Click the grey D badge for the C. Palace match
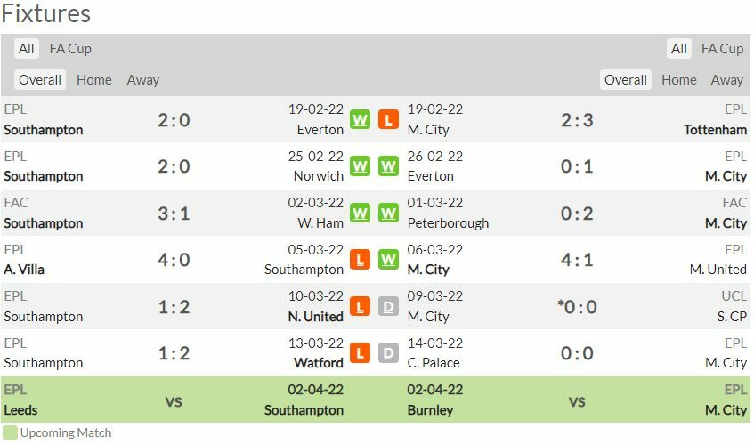The height and width of the screenshot is (444, 754). pos(388,353)
